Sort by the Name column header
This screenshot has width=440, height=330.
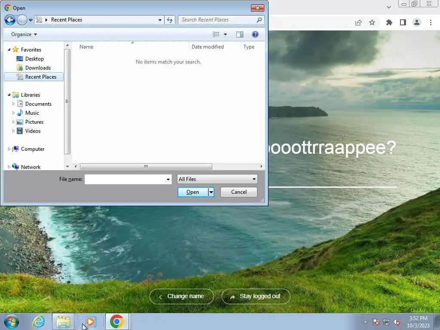(x=86, y=47)
